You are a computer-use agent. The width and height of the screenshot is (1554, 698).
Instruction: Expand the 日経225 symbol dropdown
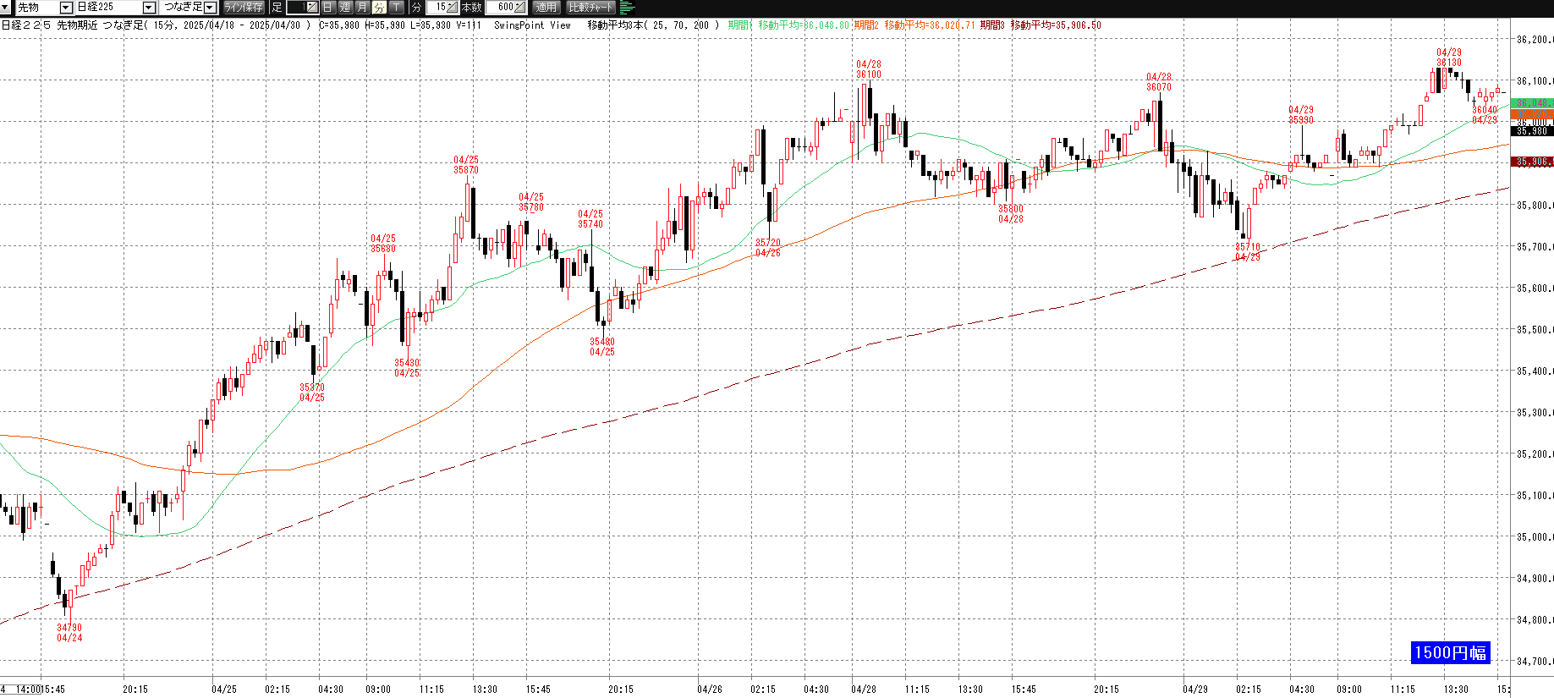click(x=149, y=7)
